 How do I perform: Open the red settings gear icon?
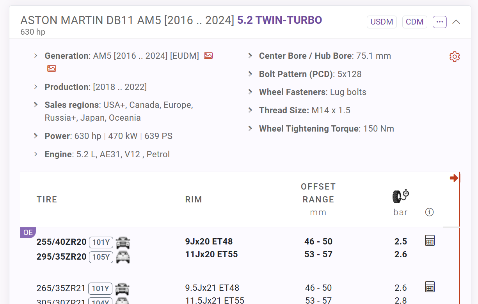[455, 57]
